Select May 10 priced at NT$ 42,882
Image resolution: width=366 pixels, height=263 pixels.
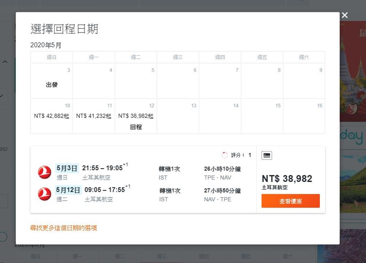click(x=52, y=116)
